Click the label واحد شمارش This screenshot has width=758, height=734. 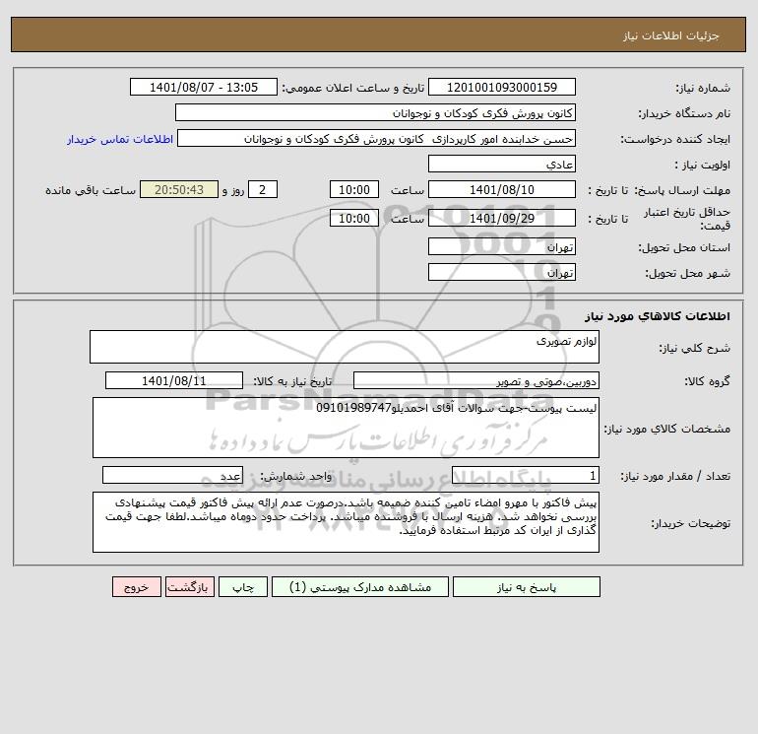(296, 476)
